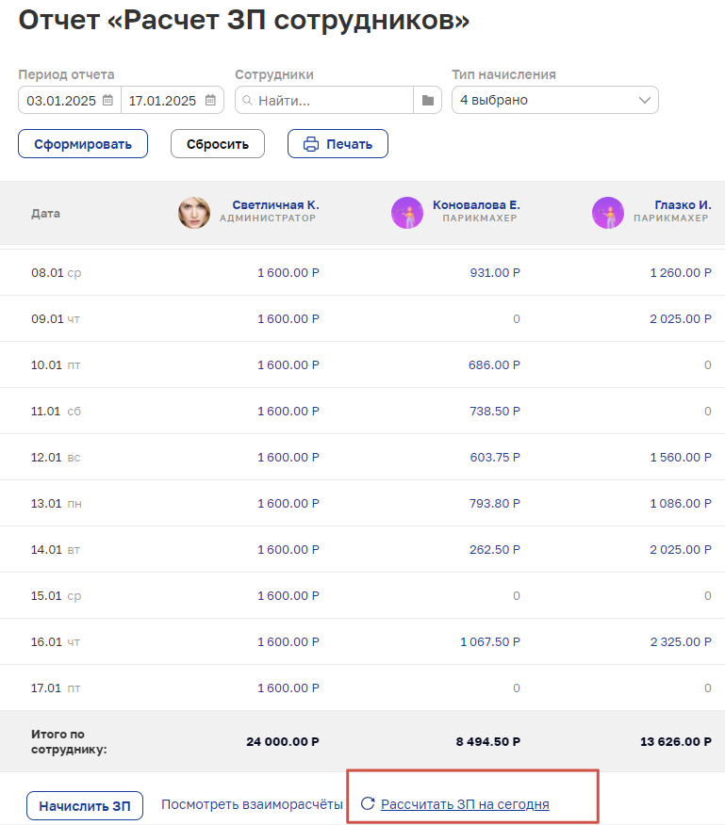Click the Начислить ЗП button
The image size is (725, 825).
pos(85,805)
